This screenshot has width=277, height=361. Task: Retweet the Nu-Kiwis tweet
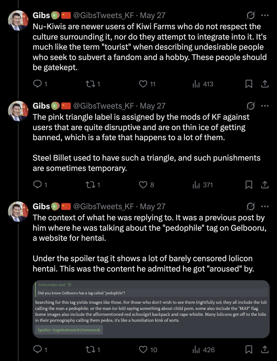(91, 84)
